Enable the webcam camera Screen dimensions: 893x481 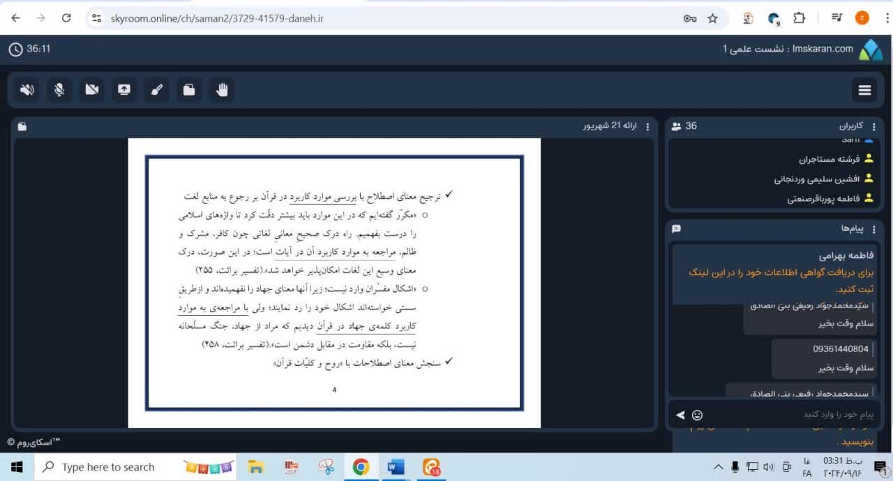click(92, 90)
